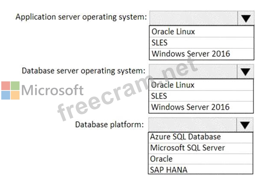Choose SLES for the database server
This screenshot has width=255, height=179.
coord(201,96)
